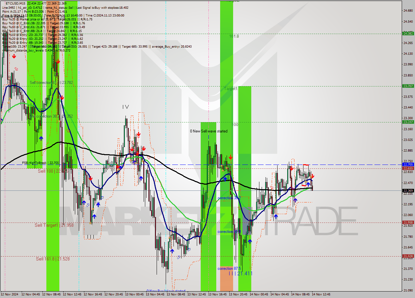This screenshot has width=415, height=298.
Task: Select the blue 22.705 price tag
Action: coord(408,164)
